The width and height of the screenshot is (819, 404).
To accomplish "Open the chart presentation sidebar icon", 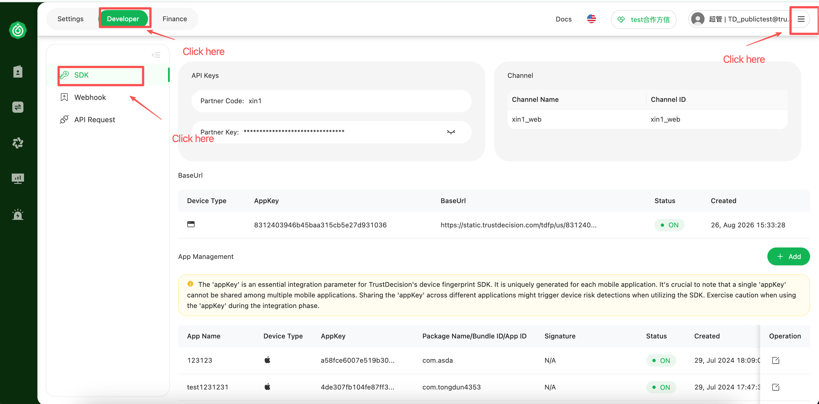I will pyautogui.click(x=18, y=178).
